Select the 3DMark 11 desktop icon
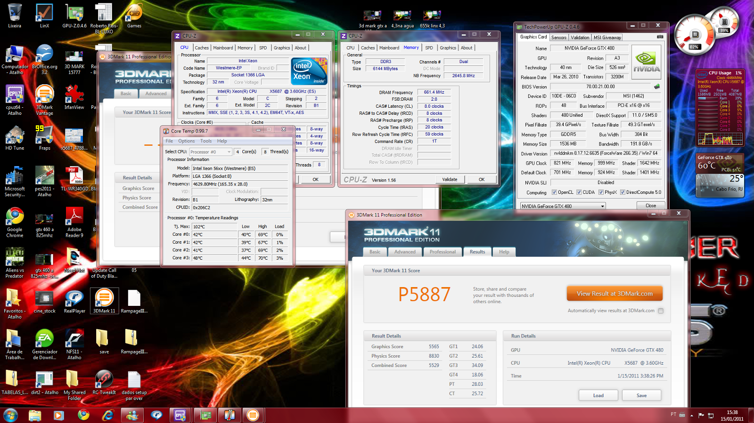 104,301
